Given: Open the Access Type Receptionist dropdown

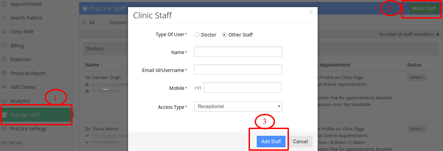Looking at the screenshot, I should (238, 106).
